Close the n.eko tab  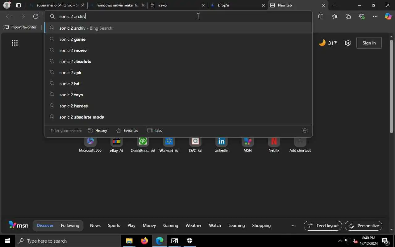pyautogui.click(x=203, y=5)
